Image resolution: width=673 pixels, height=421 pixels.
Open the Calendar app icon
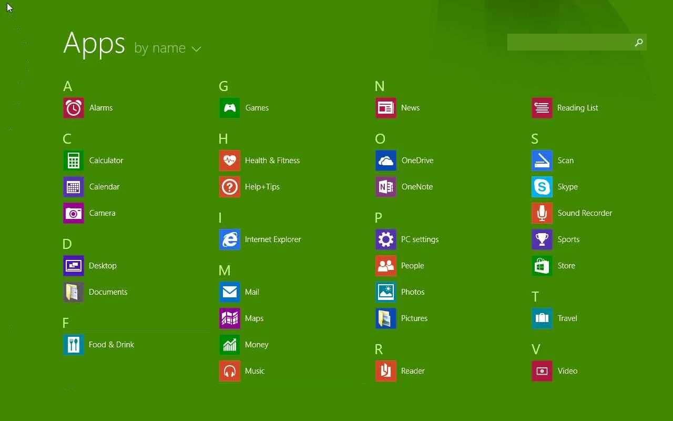coord(74,187)
